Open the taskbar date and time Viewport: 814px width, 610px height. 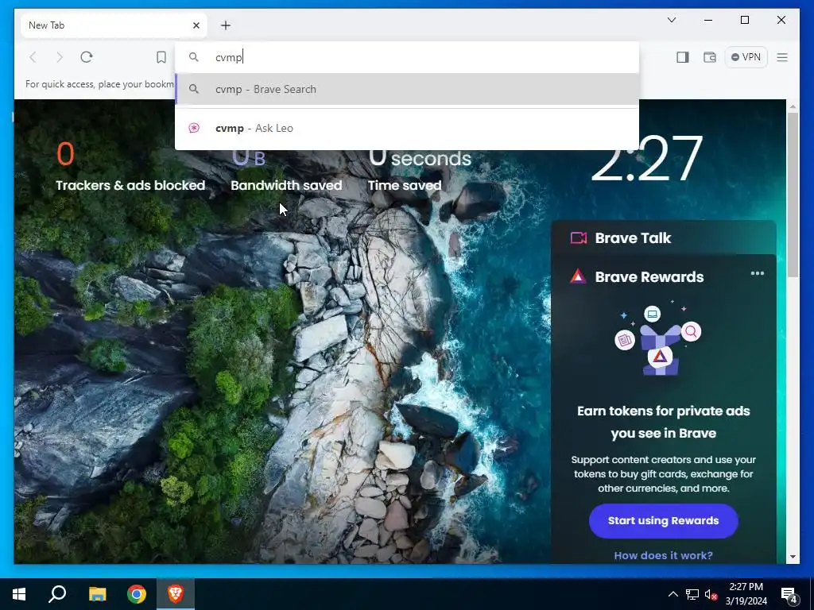746,594
